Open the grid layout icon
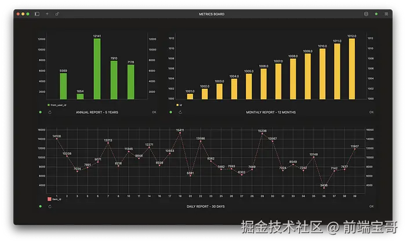The image size is (406, 243). (386, 14)
